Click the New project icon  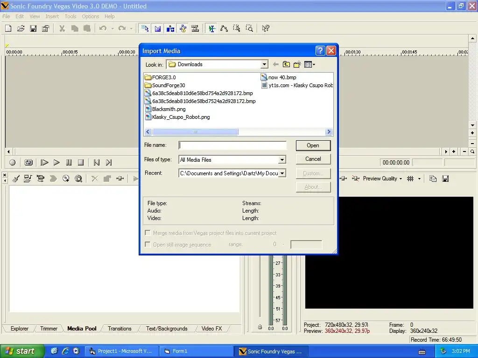click(8, 28)
